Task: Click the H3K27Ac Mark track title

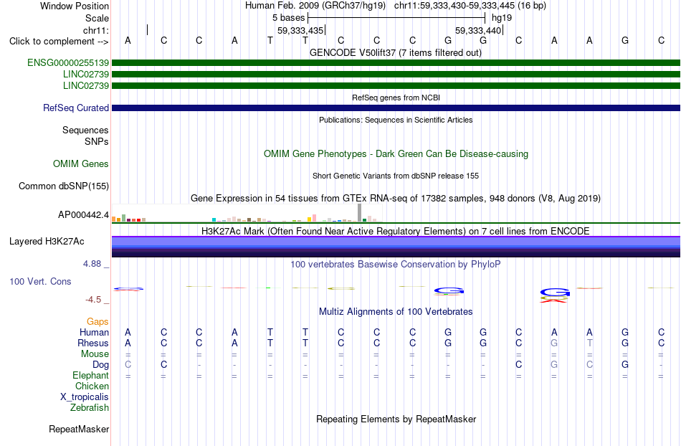Action: (396, 231)
